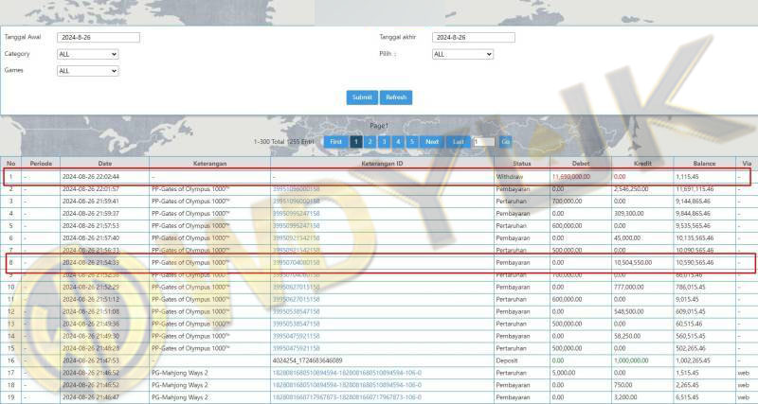The height and width of the screenshot is (404, 758).
Task: Click the Status column header
Action: tap(522, 164)
